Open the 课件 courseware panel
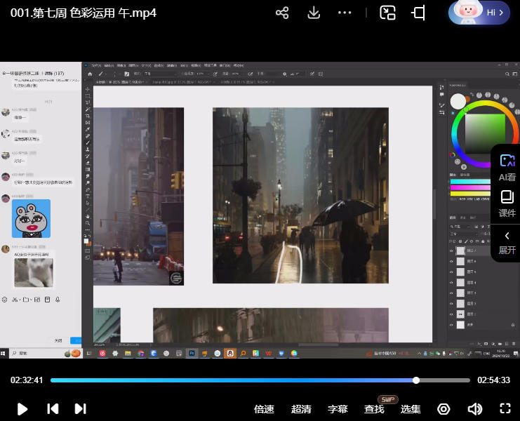This screenshot has width=520, height=421. pyautogui.click(x=507, y=203)
